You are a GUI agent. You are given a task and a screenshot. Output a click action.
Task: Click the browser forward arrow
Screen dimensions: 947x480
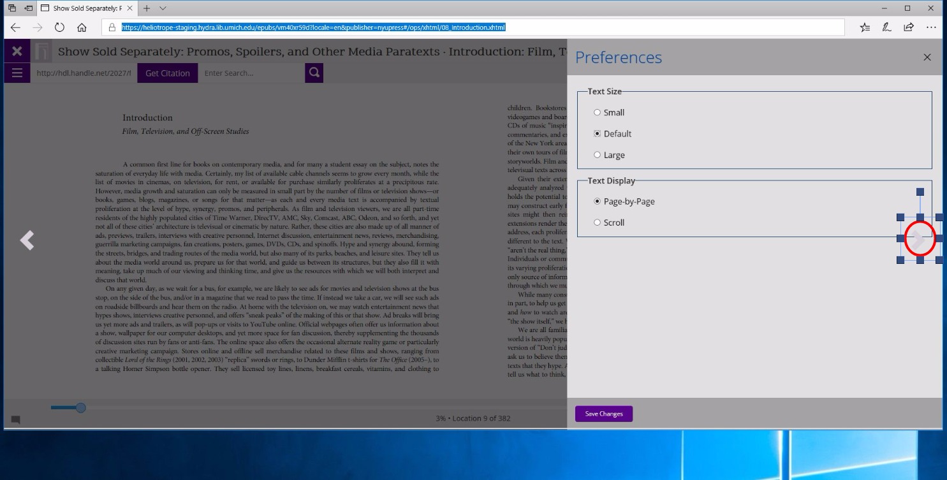click(x=38, y=27)
